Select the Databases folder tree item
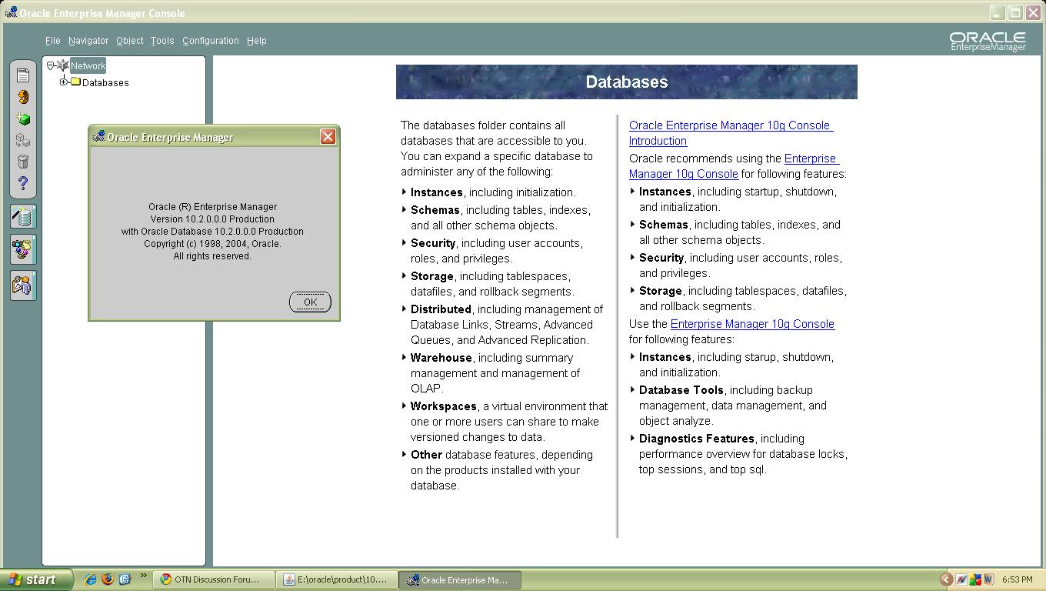Image resolution: width=1046 pixels, height=591 pixels. (105, 83)
